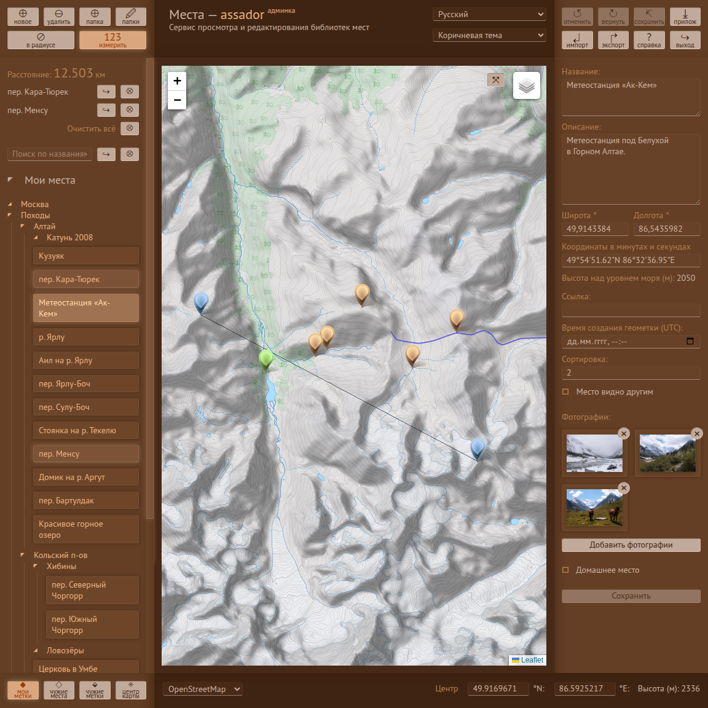Toggle 'центр карты' map center button

[x=130, y=690]
